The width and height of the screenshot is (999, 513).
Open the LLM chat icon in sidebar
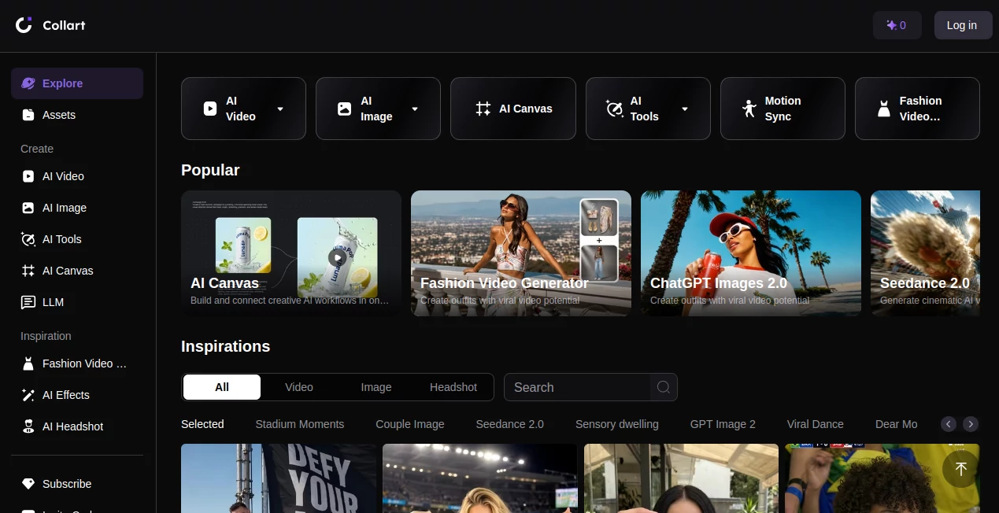tap(28, 302)
